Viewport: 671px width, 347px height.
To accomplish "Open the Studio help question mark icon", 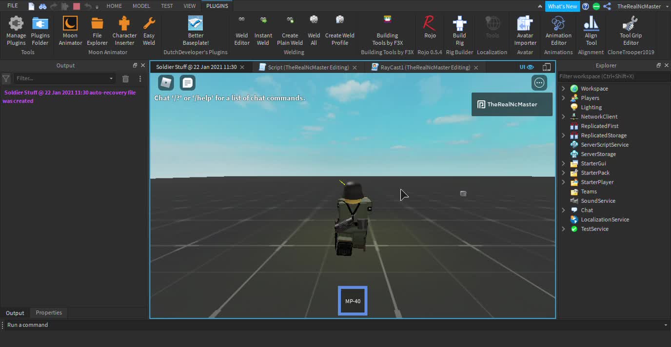I will pos(585,6).
